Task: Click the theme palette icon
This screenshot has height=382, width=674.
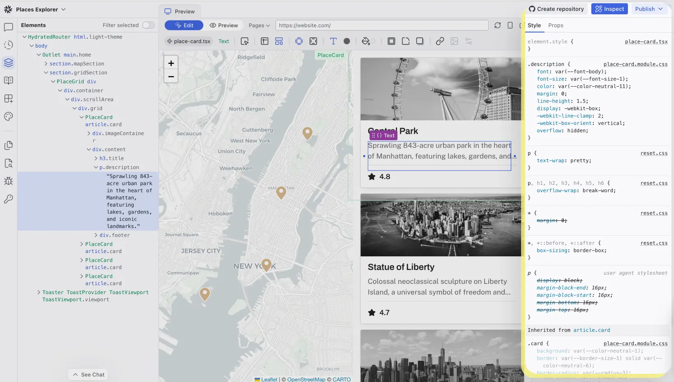Action: [8, 117]
